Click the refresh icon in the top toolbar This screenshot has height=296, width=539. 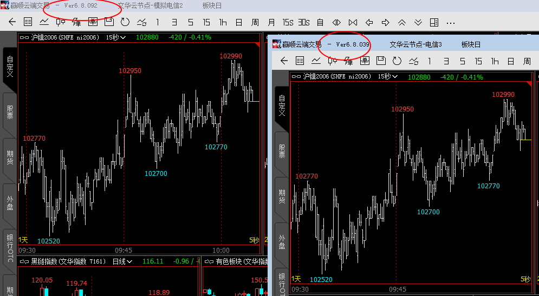click(x=125, y=22)
